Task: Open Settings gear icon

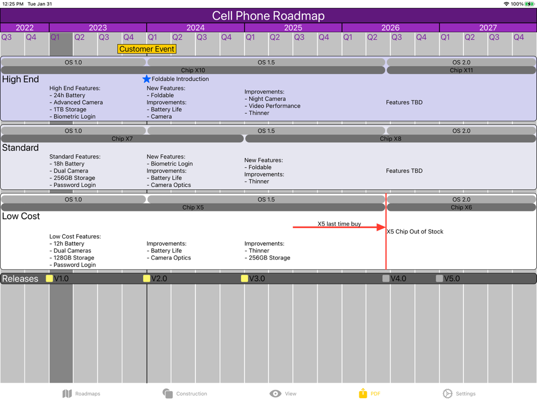Action: (447, 393)
